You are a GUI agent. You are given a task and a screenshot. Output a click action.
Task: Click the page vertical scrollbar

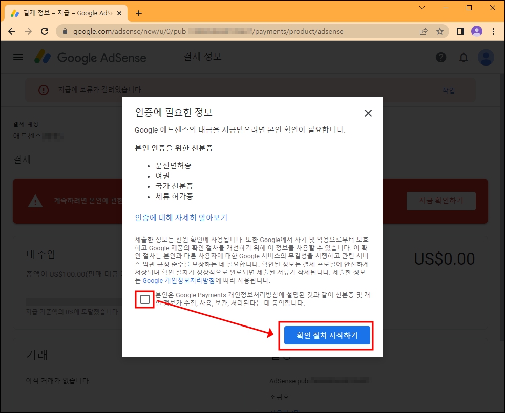502,206
